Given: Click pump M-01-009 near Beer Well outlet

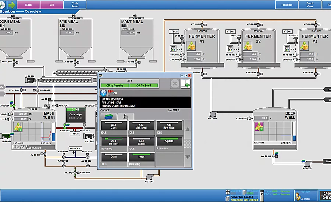Looking at the screenshot, I should coord(306,163).
